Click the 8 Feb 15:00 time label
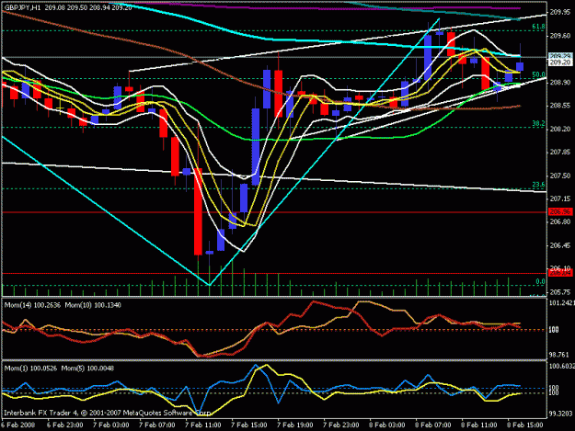 pyautogui.click(x=524, y=425)
